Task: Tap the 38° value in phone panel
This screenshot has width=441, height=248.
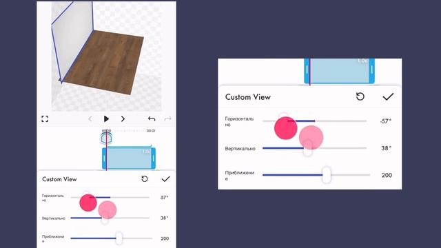Action: (165, 218)
